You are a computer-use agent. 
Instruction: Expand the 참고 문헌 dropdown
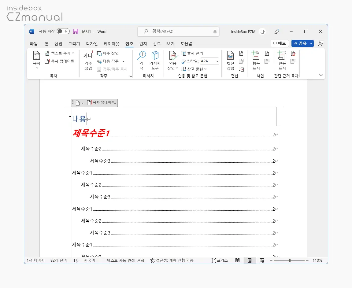point(206,69)
